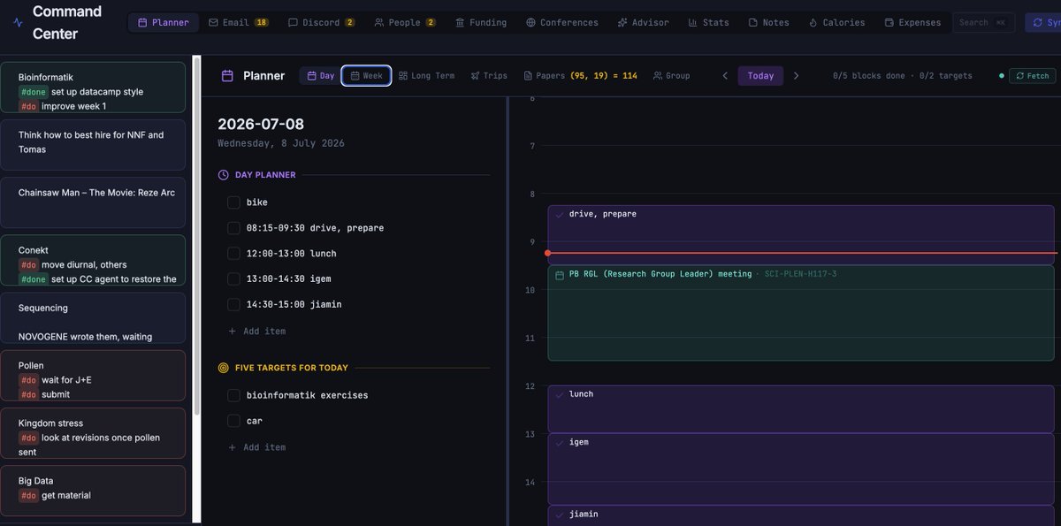1061x526 pixels.
Task: Click the #do tag on wait for J+E
Action: (x=28, y=380)
